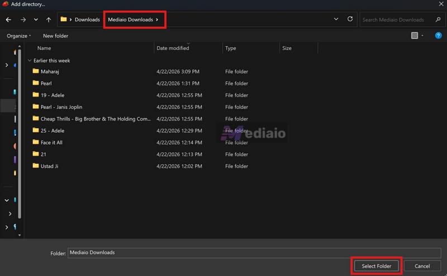The height and width of the screenshot is (276, 447).
Task: Refresh the folder view
Action: pyautogui.click(x=350, y=19)
